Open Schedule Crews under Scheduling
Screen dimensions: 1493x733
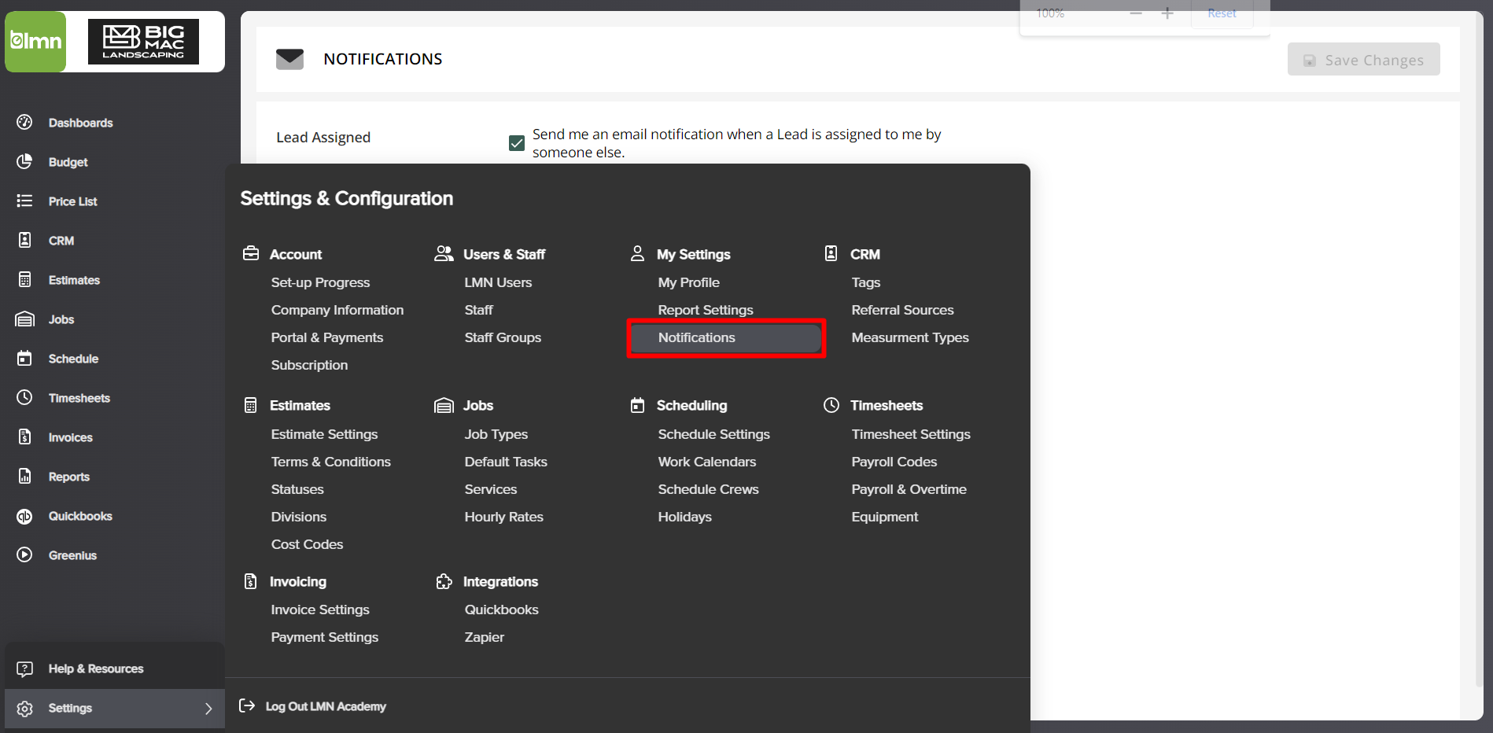click(x=708, y=489)
